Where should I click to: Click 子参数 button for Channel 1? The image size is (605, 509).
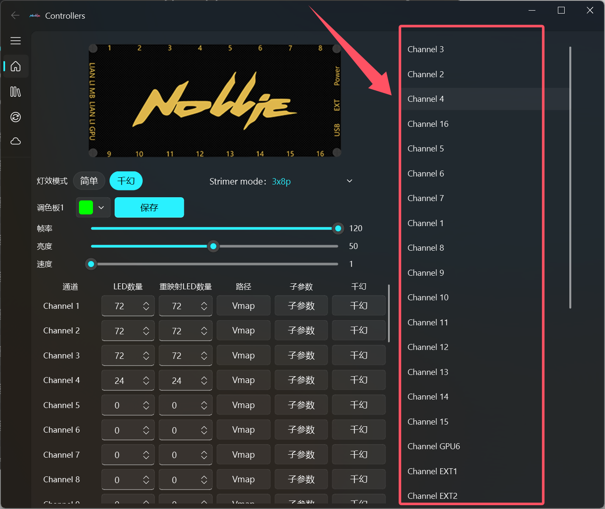[301, 306]
